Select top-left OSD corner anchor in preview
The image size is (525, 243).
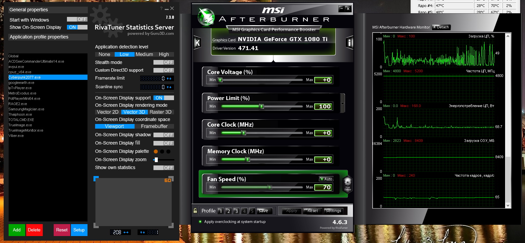click(x=96, y=179)
